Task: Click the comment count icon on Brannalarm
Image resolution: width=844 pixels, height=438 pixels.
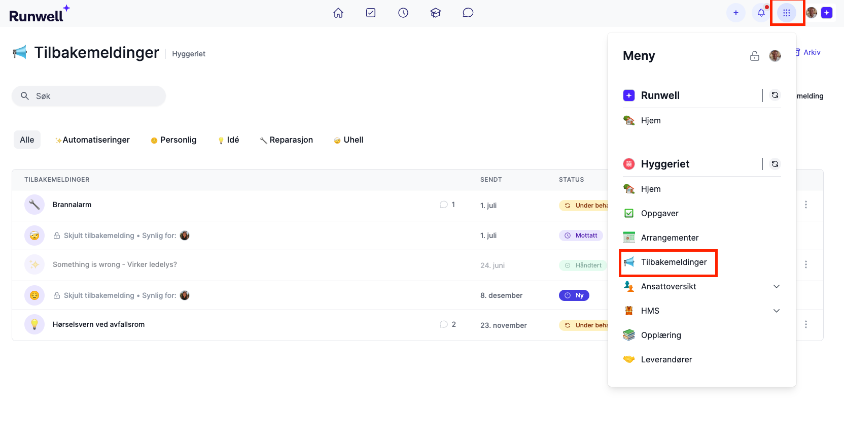Action: [444, 205]
